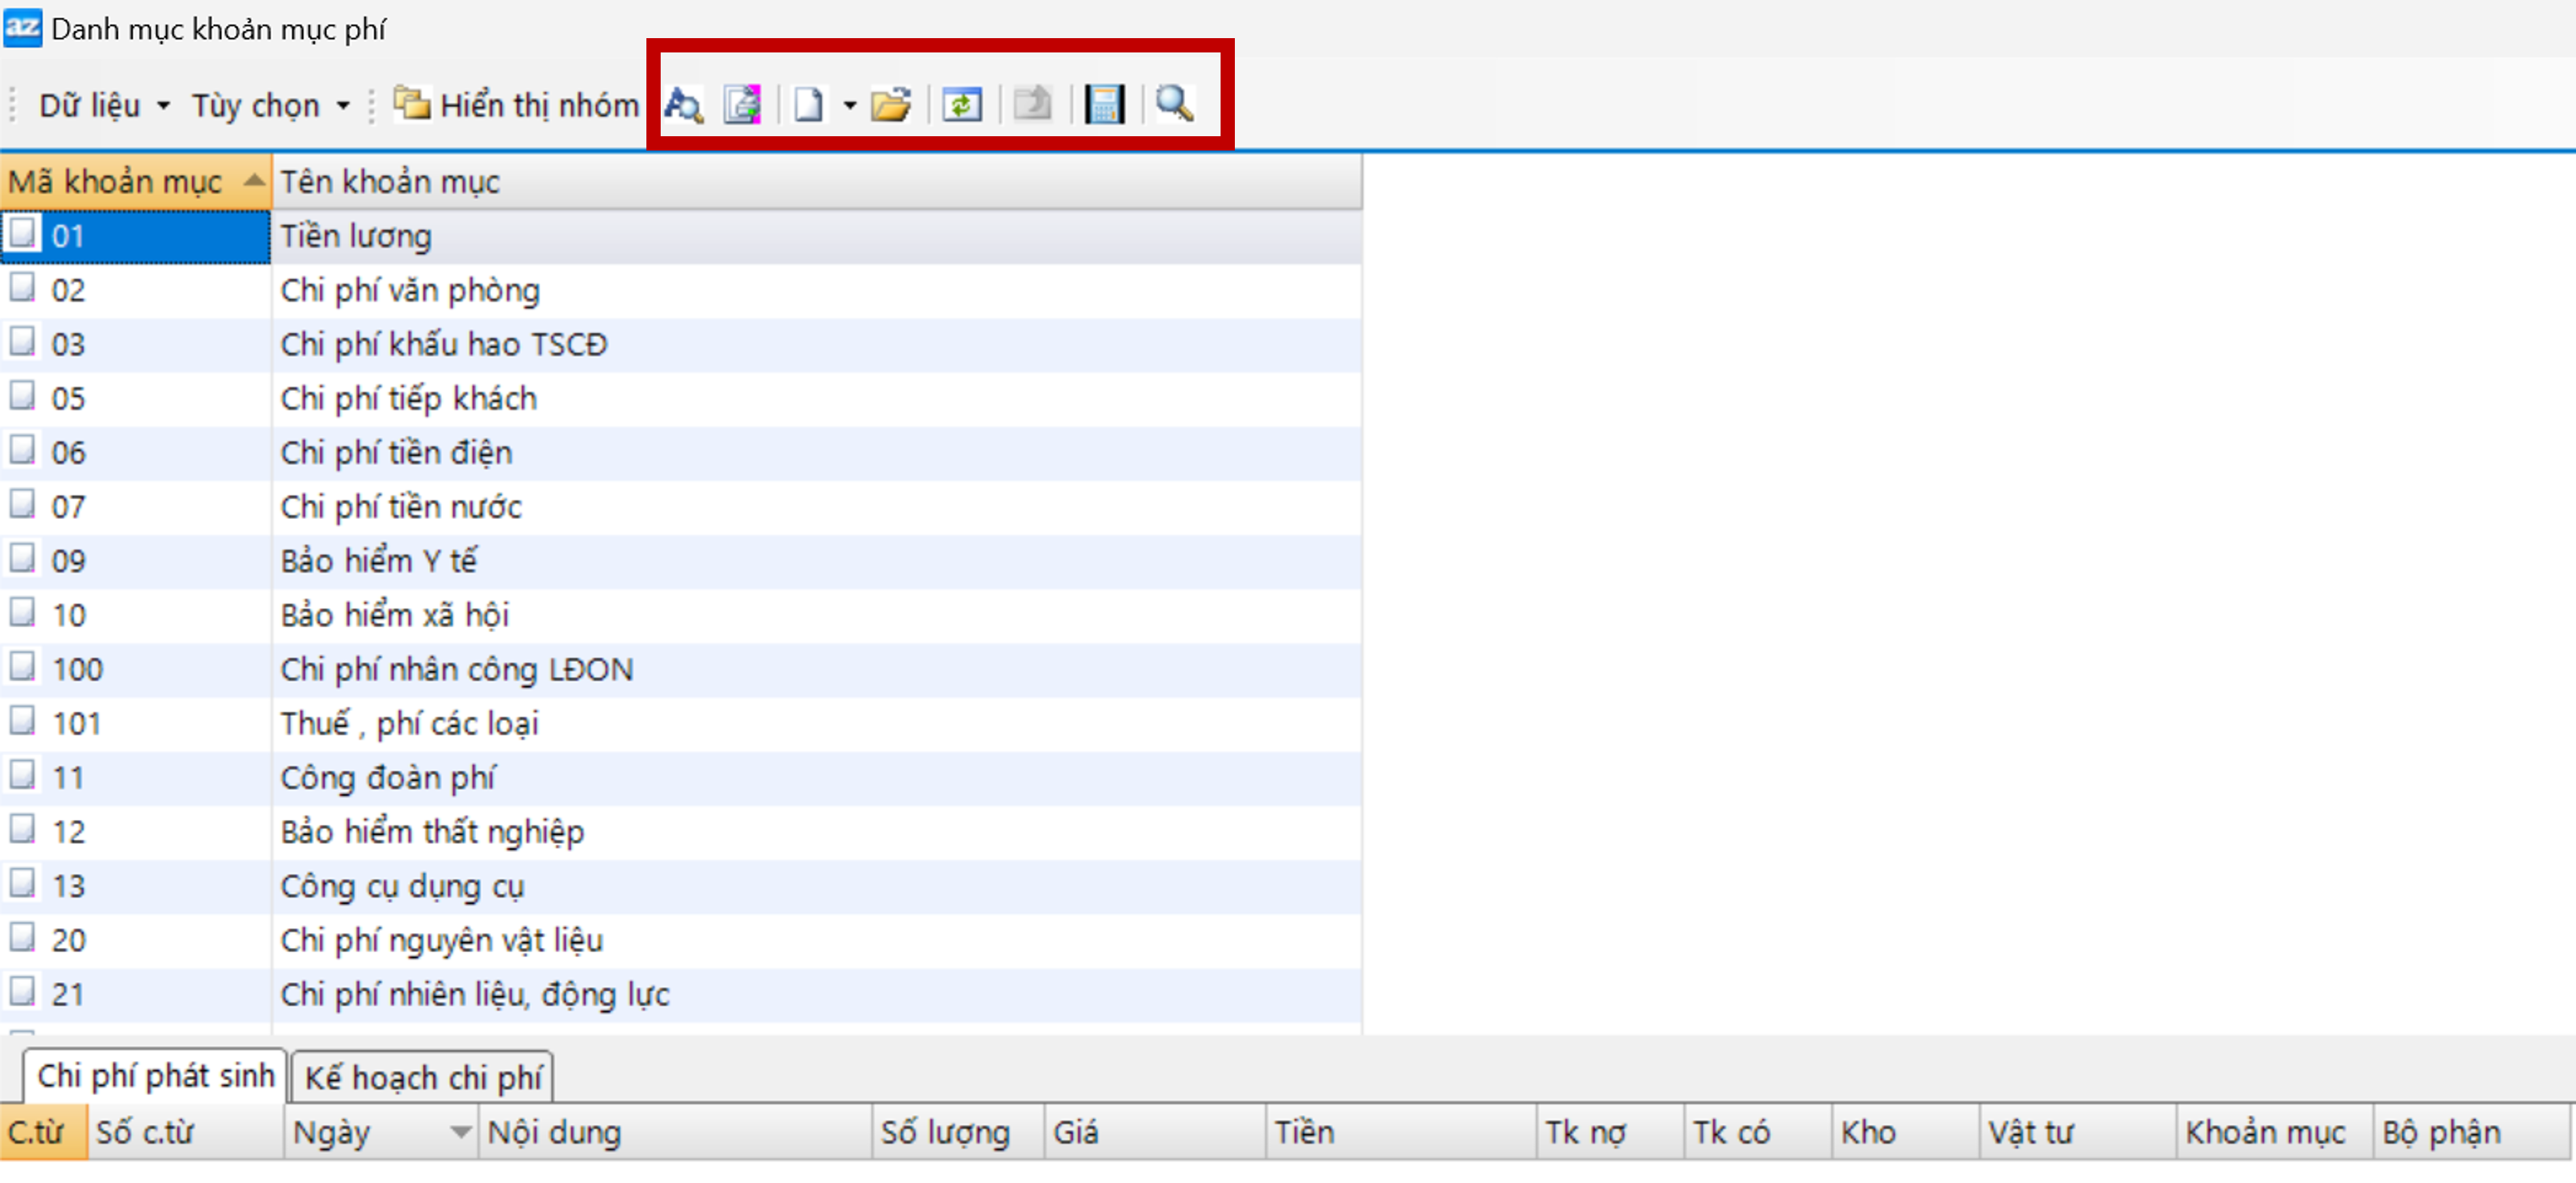Viewport: 2576px width, 1183px height.
Task: Open the calculator icon in toolbar
Action: tap(1104, 105)
